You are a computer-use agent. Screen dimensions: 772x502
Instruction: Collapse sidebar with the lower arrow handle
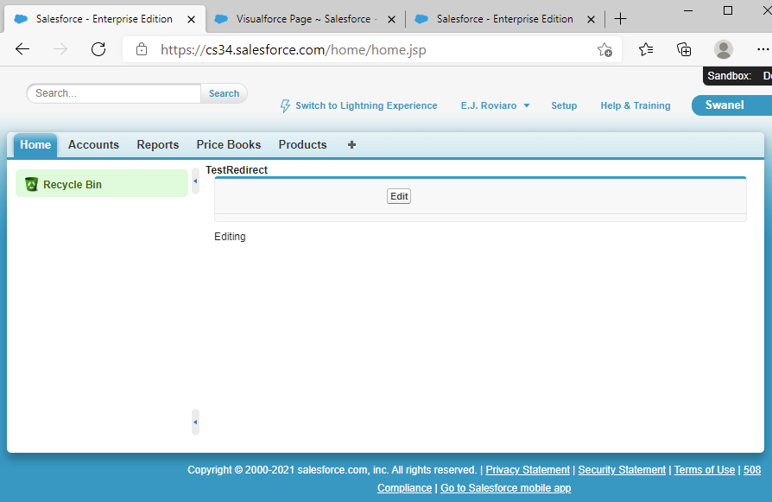point(195,422)
